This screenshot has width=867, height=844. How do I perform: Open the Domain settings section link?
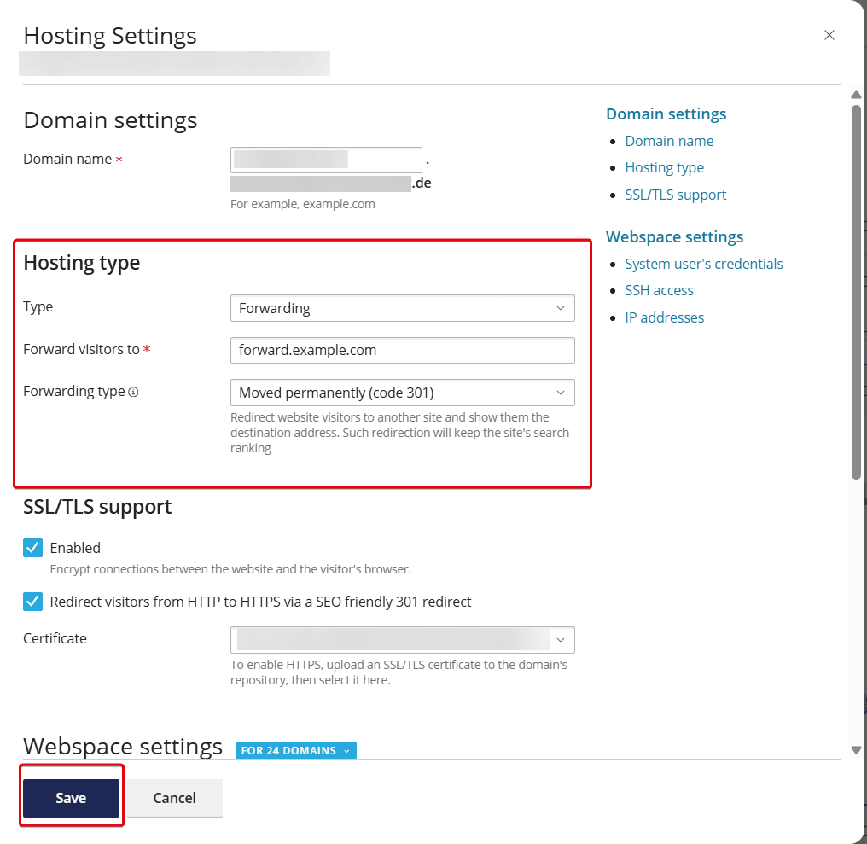point(666,114)
